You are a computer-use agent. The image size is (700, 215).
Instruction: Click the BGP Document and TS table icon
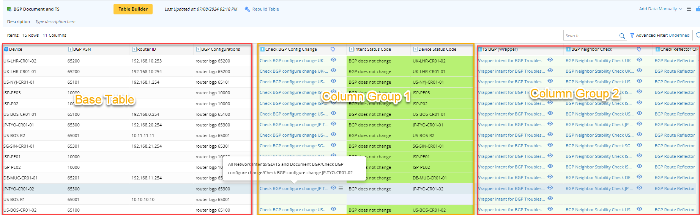(9, 9)
